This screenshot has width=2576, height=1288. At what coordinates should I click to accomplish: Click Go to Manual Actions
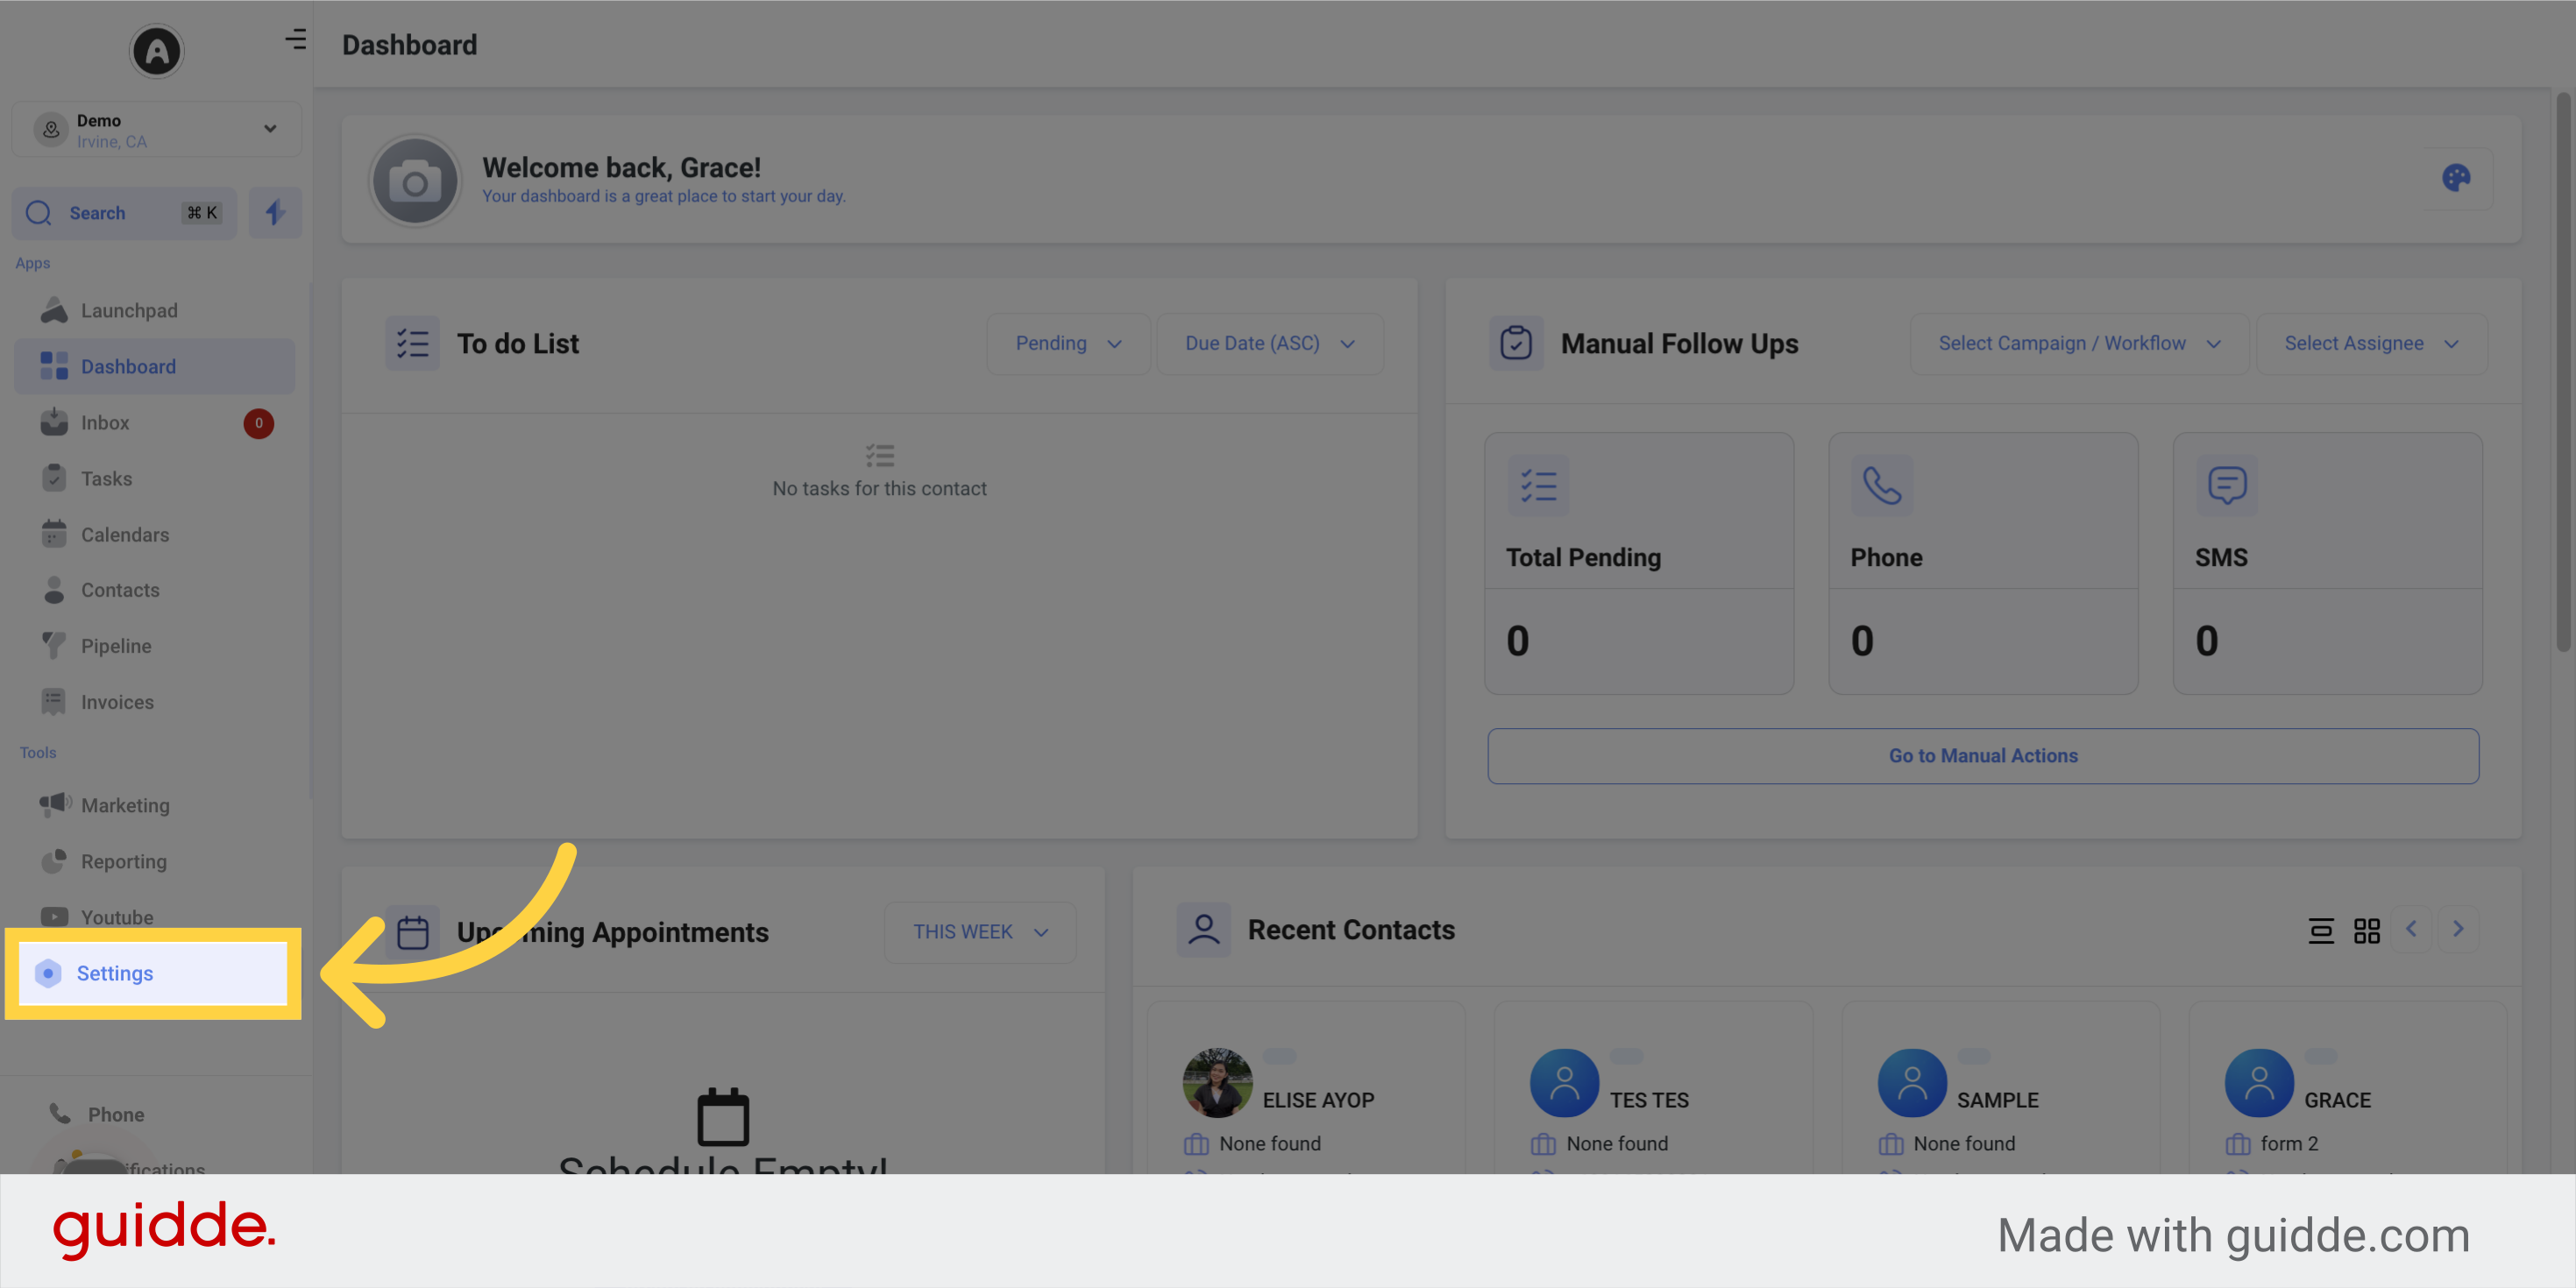1982,755
